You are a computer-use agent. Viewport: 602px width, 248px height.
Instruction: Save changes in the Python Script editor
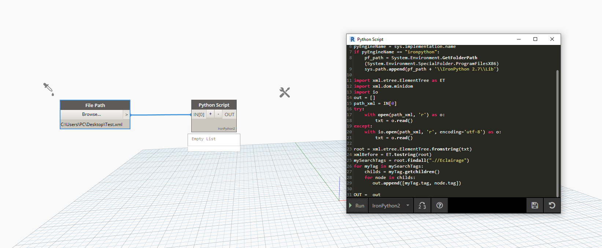[535, 205]
